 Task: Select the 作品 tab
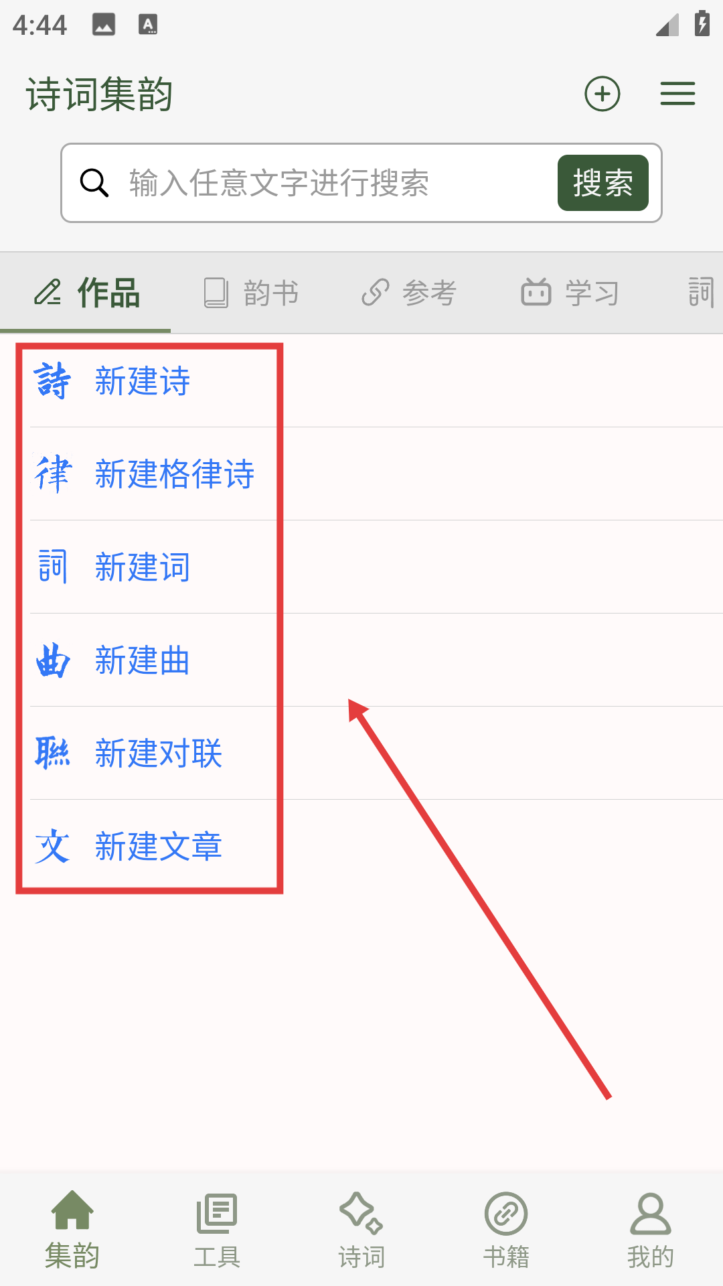pos(87,293)
